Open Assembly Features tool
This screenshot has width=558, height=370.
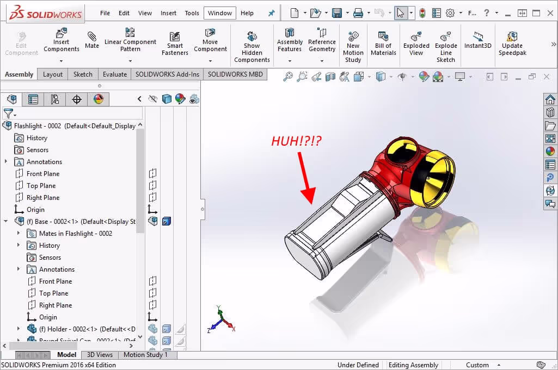coord(290,41)
